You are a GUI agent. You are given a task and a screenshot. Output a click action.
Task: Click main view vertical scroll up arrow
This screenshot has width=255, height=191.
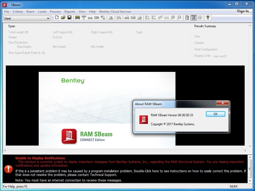click(250, 25)
